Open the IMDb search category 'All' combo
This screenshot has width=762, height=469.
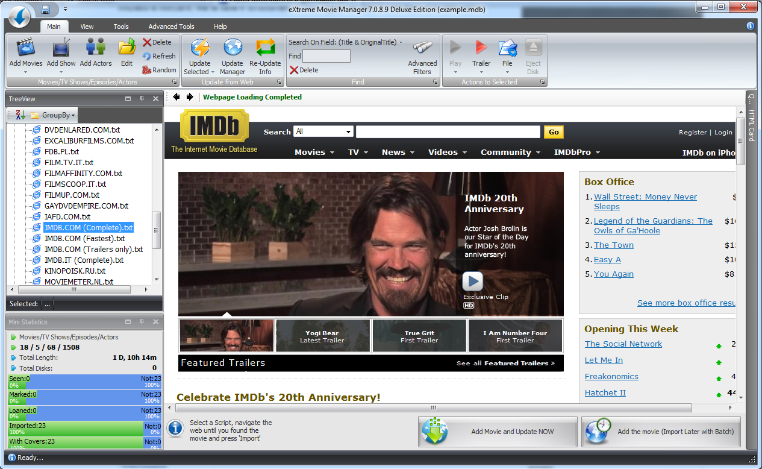[x=323, y=131]
